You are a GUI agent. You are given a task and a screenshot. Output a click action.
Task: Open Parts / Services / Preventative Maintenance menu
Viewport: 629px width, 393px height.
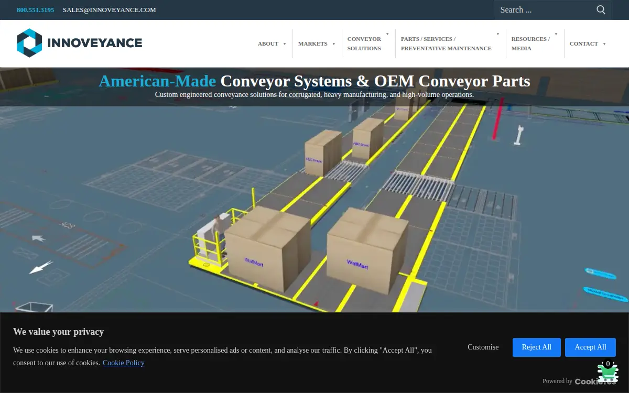click(446, 43)
